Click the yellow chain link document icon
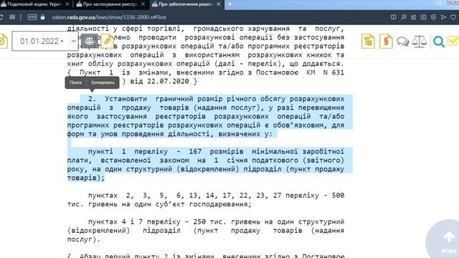Image resolution: width=459 pixels, height=258 pixels. [107, 42]
